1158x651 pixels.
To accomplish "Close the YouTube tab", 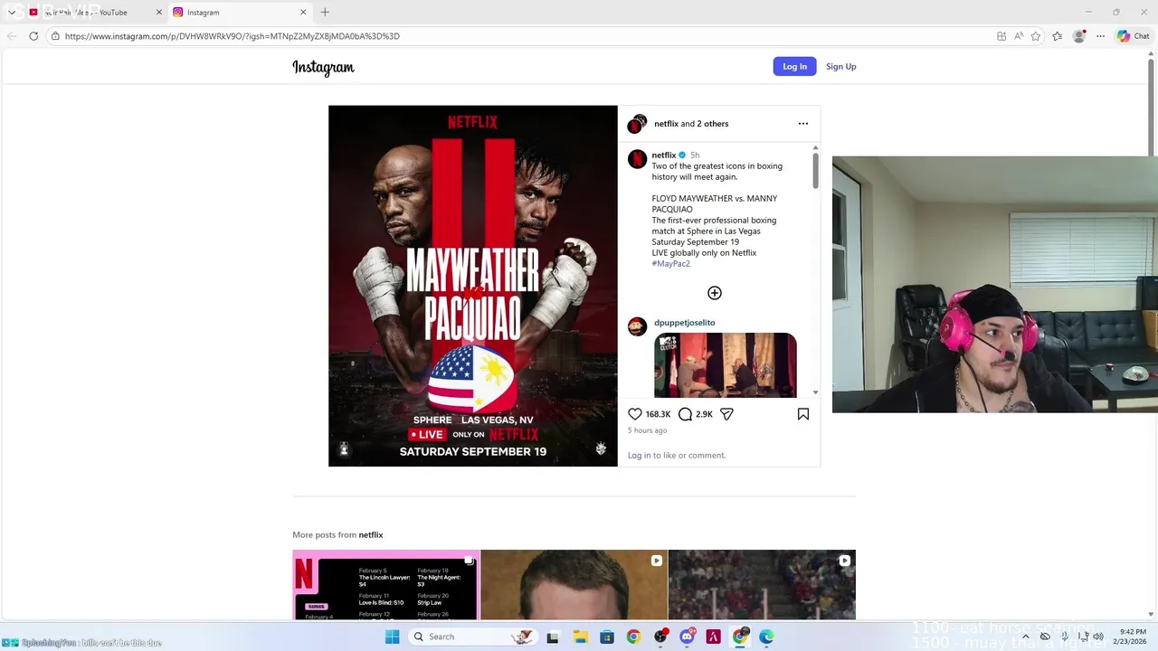I will click(x=160, y=13).
